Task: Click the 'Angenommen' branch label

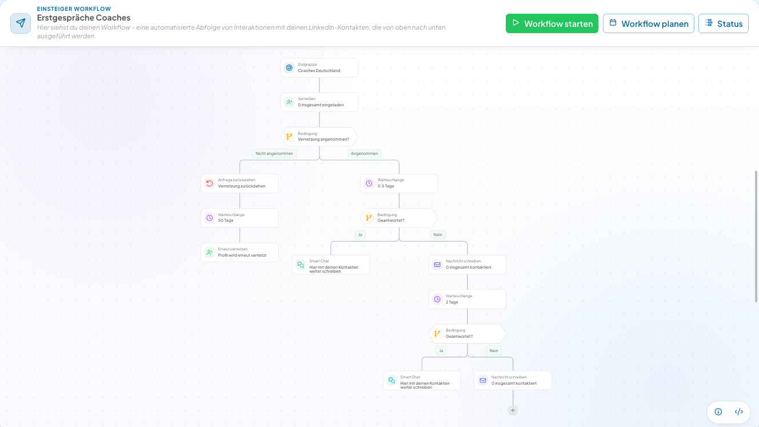Action: pos(364,153)
